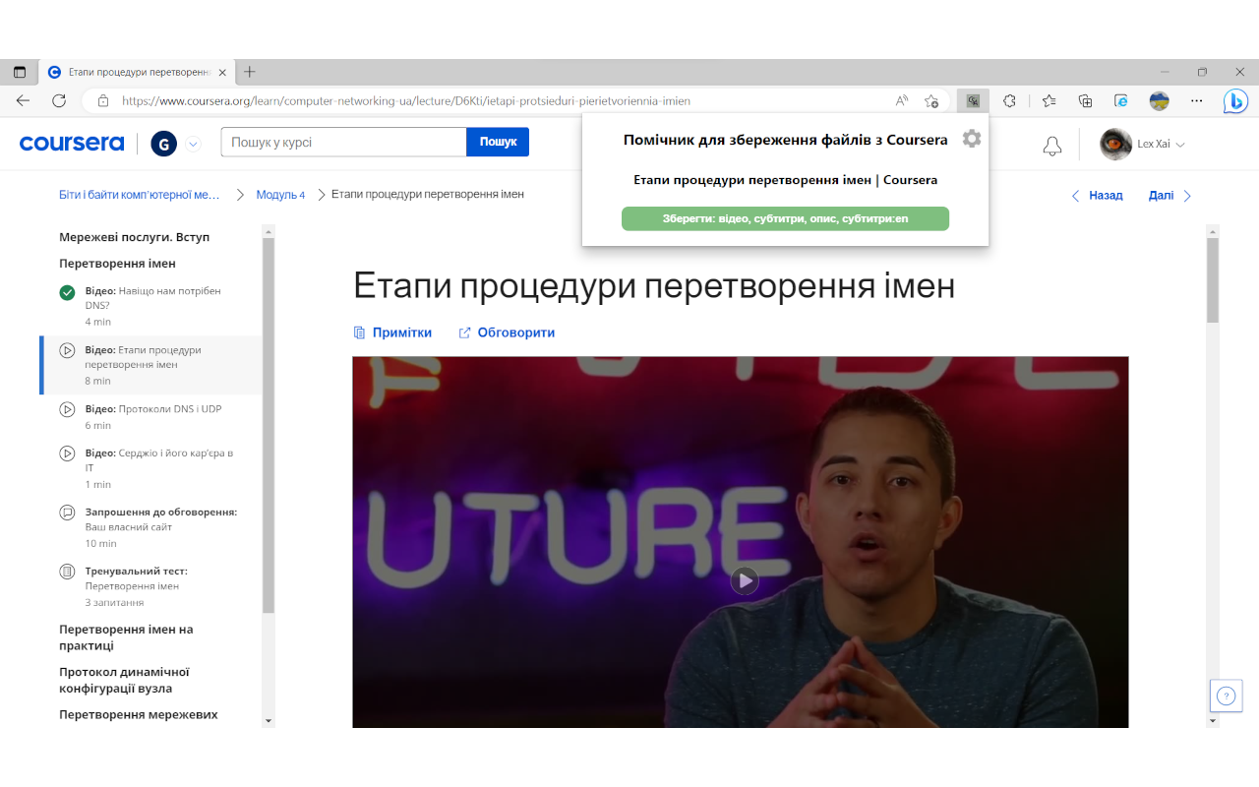The height and width of the screenshot is (787, 1259).
Task: Open browser Collections
Action: point(1086,100)
